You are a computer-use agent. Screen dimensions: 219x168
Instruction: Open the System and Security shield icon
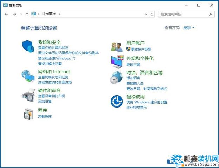click(28, 46)
